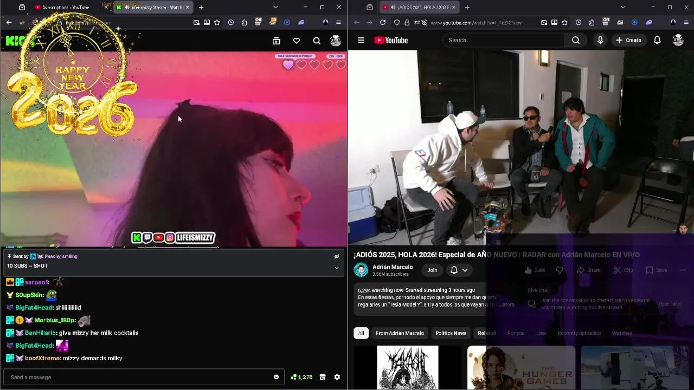Click the 1,270 points balance in chat
694x390 pixels.
301,377
